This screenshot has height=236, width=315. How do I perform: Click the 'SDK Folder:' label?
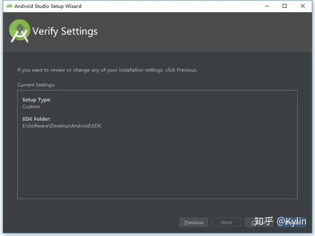click(36, 119)
